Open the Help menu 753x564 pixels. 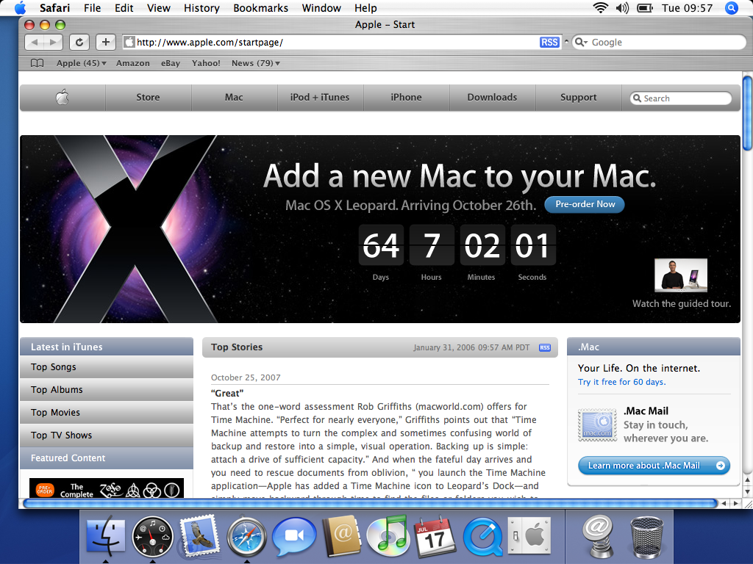[365, 8]
